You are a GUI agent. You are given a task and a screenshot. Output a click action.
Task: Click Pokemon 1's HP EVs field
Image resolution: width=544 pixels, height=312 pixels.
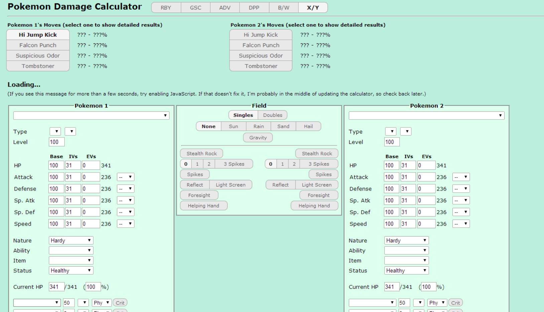tap(91, 166)
